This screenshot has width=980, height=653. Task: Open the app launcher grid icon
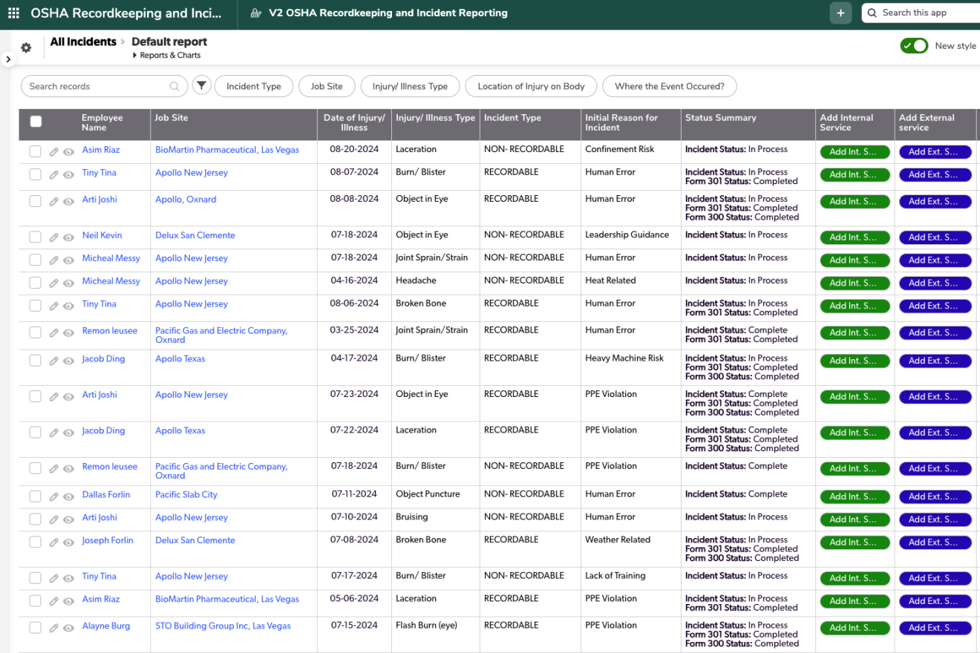pyautogui.click(x=13, y=13)
